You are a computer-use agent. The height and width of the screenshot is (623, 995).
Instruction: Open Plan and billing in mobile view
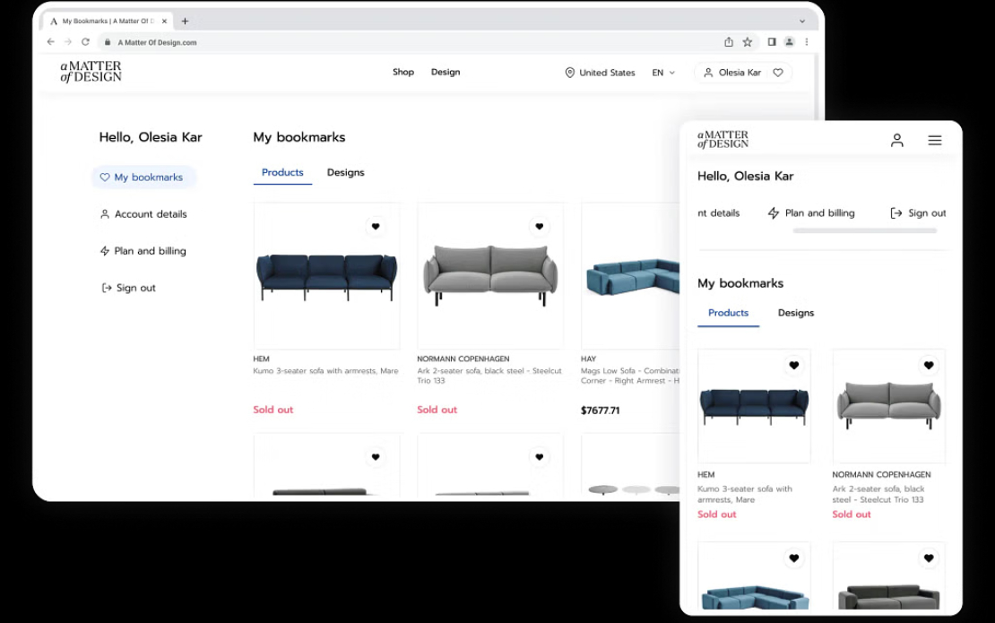(x=811, y=213)
